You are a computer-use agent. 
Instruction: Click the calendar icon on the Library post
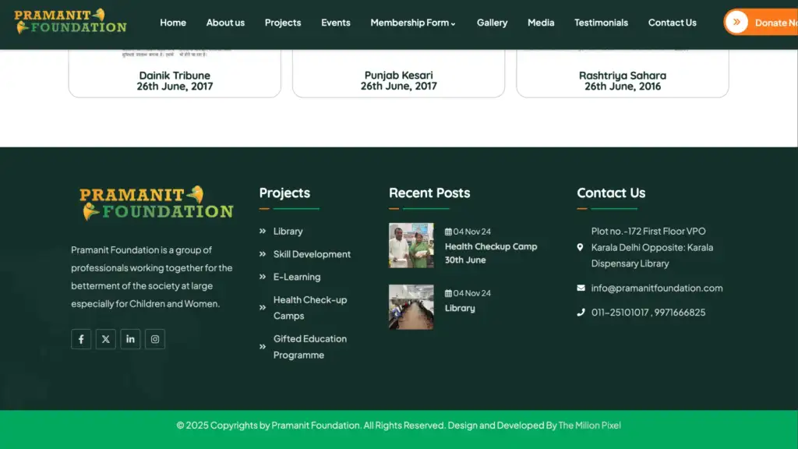448,293
